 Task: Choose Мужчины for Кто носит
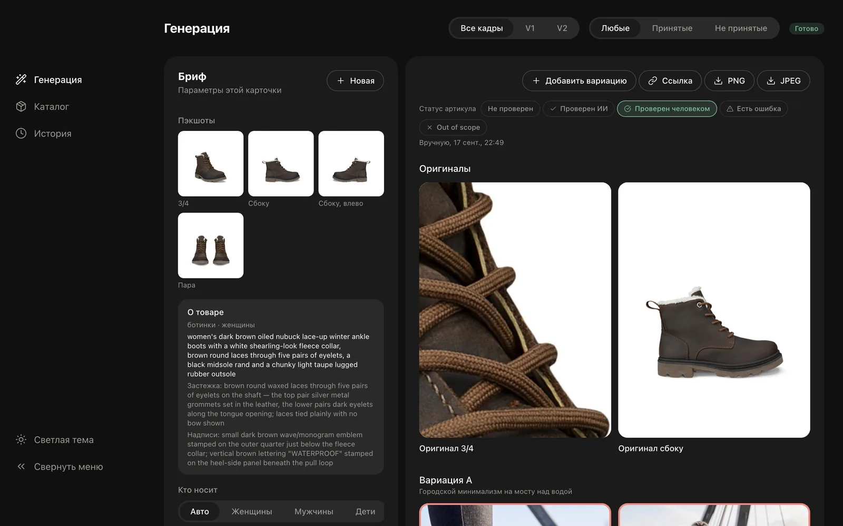pyautogui.click(x=314, y=511)
